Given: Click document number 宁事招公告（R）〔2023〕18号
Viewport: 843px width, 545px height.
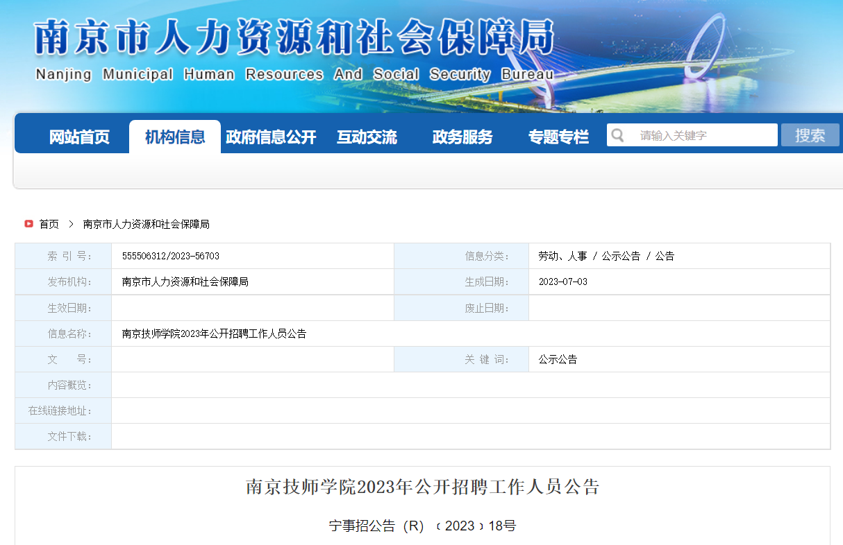Looking at the screenshot, I should tap(422, 526).
